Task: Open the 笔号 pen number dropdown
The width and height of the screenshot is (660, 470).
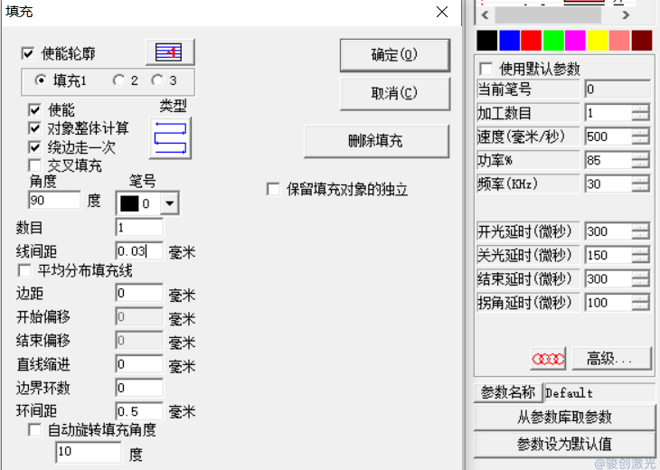Action: [170, 203]
